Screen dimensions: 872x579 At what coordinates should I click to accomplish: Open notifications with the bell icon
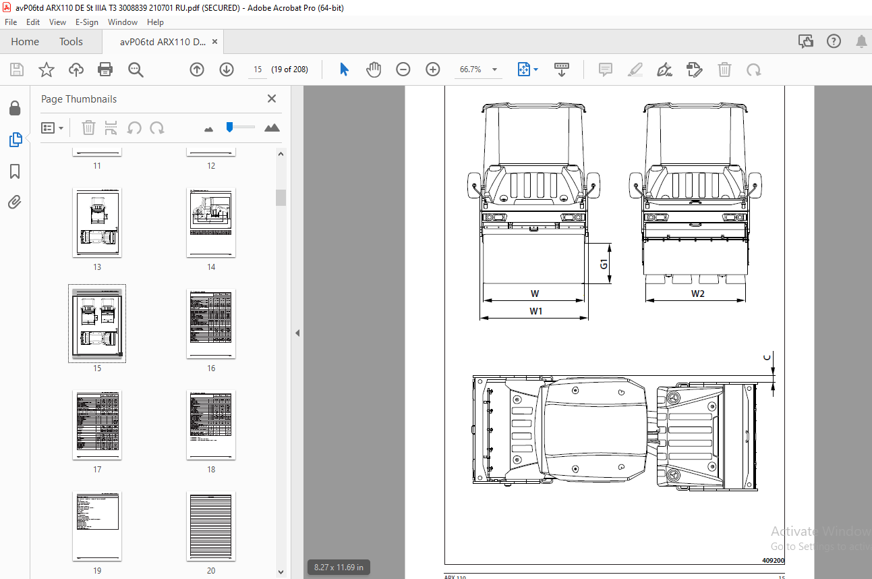pyautogui.click(x=861, y=42)
